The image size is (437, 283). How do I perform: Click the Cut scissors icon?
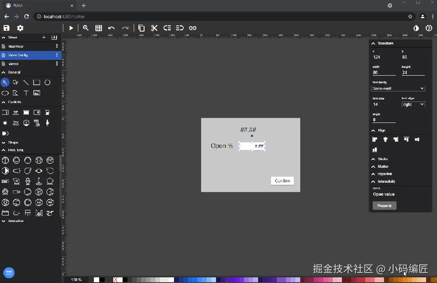tap(154, 28)
